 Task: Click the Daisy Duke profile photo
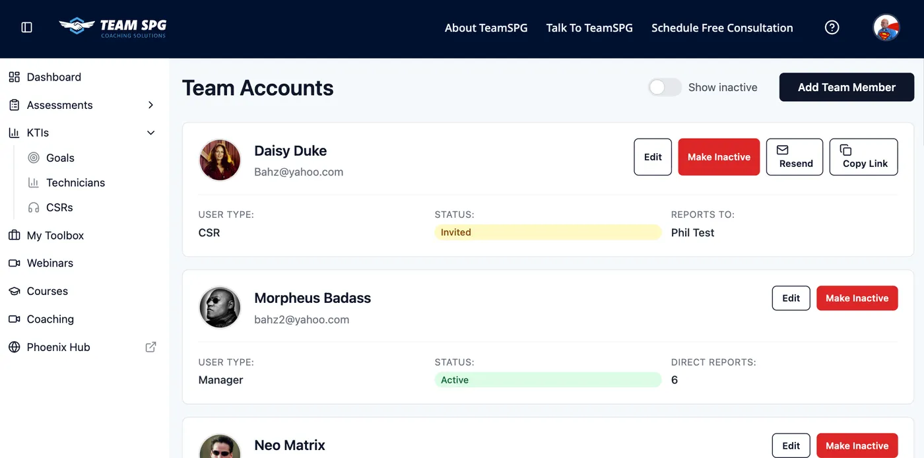(220, 160)
